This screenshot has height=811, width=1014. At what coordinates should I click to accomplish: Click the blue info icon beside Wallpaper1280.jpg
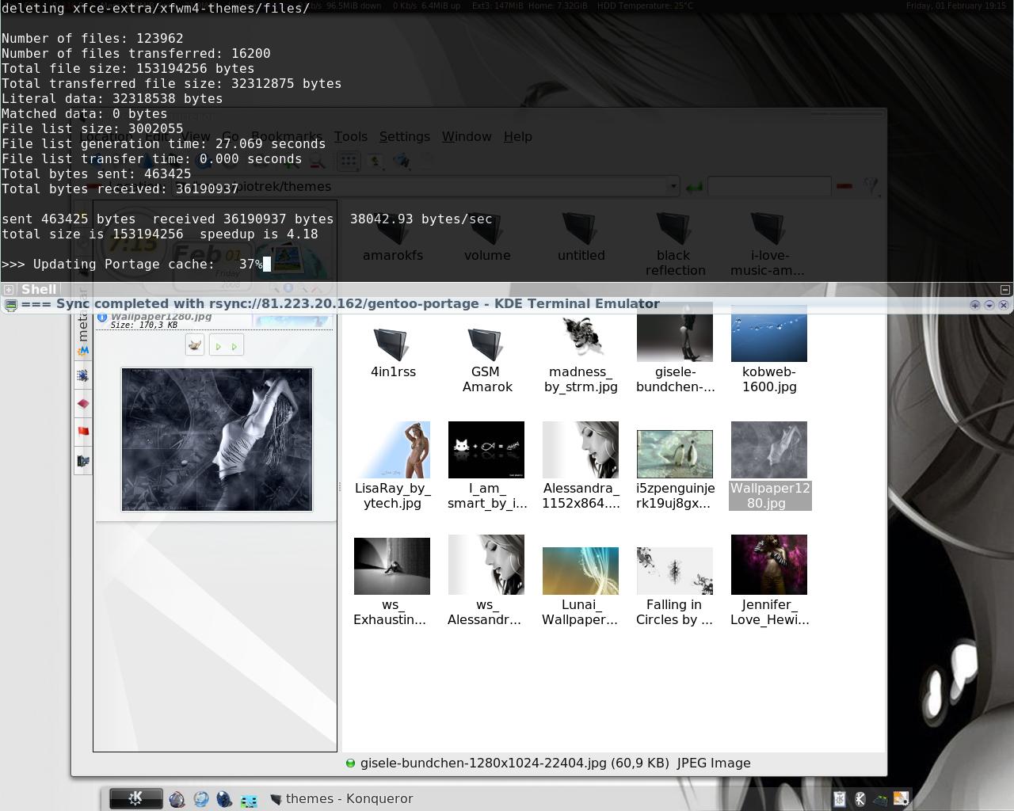point(102,317)
